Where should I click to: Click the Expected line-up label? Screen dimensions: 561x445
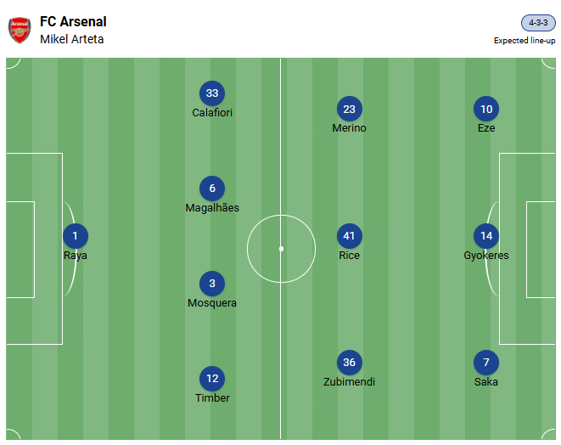(x=525, y=41)
